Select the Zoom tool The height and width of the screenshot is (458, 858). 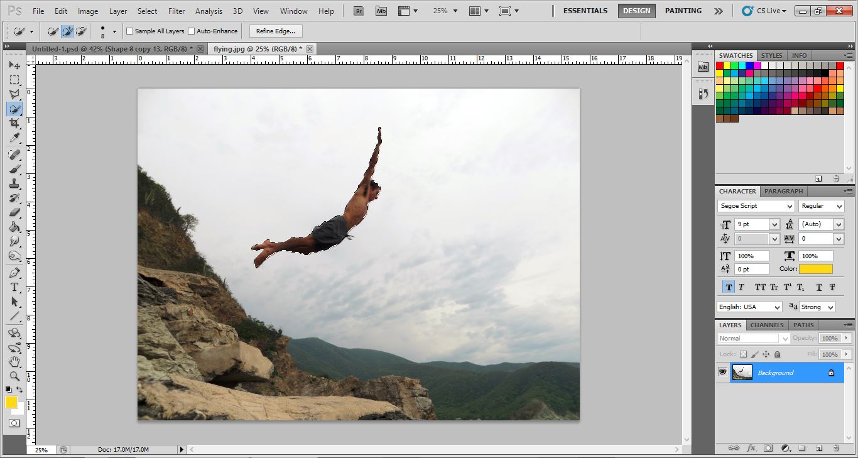(x=14, y=376)
